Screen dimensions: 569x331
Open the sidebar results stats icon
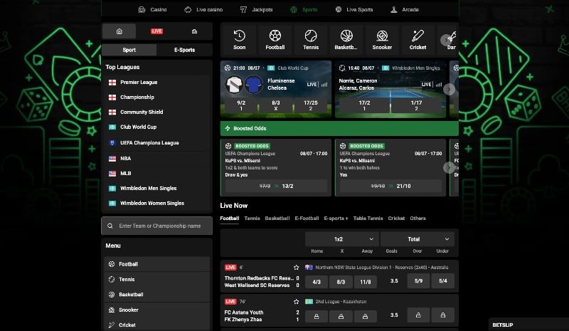click(x=194, y=31)
